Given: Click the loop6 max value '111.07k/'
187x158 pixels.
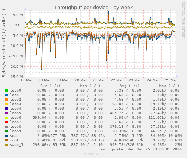Looking at the screenshot, I should tap(157, 118).
